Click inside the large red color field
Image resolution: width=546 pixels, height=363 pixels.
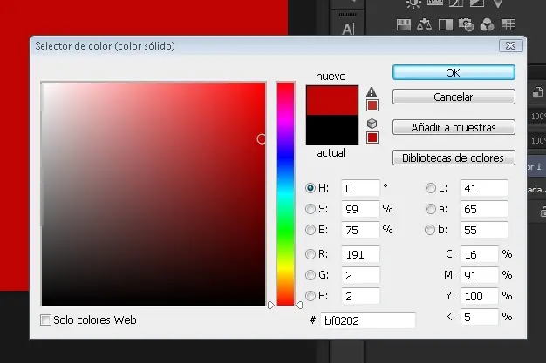(154, 193)
